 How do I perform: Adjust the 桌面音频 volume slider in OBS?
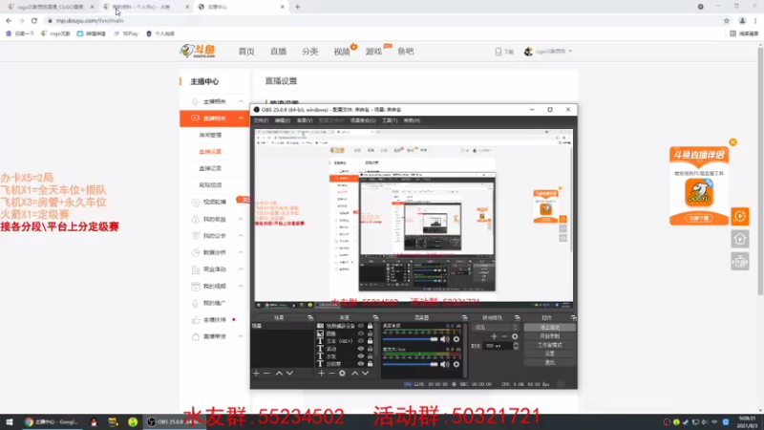[x=411, y=339]
